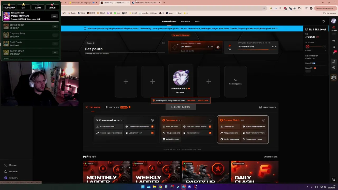Select the ТИП МАТЧА tab

tap(93, 107)
